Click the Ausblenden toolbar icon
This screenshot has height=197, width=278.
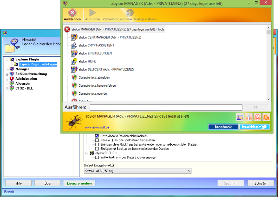(72, 13)
